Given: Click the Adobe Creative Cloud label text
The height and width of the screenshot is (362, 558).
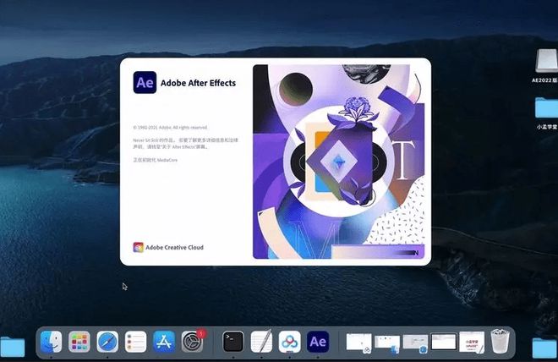Looking at the screenshot, I should coord(174,247).
